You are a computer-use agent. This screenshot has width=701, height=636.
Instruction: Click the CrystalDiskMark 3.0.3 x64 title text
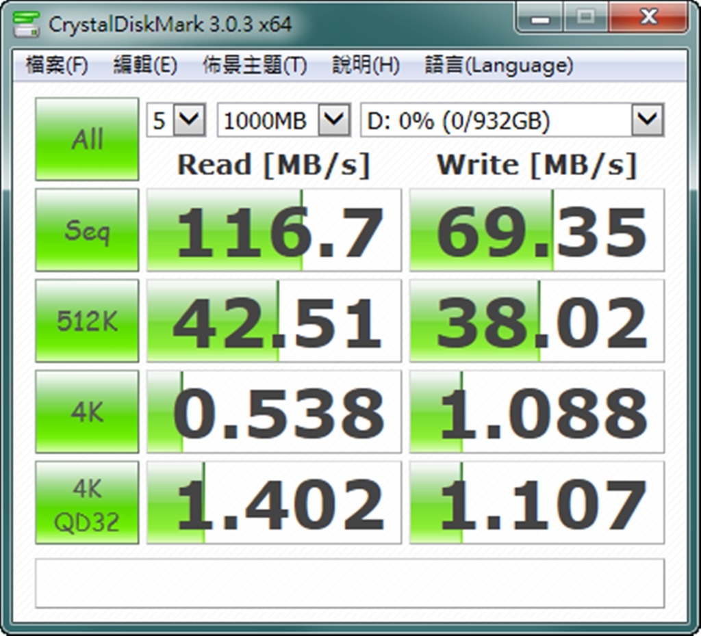[170, 25]
